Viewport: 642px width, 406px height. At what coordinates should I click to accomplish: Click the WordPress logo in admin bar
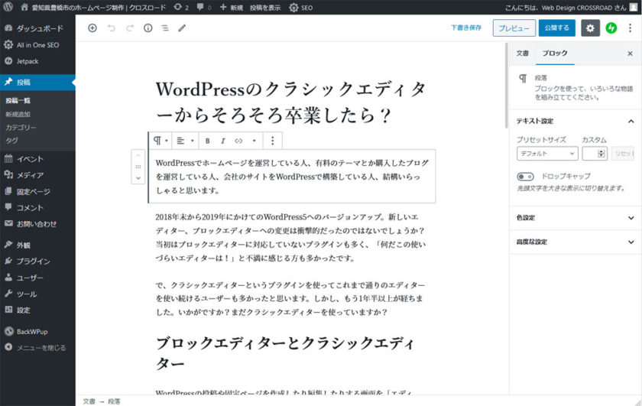point(8,7)
